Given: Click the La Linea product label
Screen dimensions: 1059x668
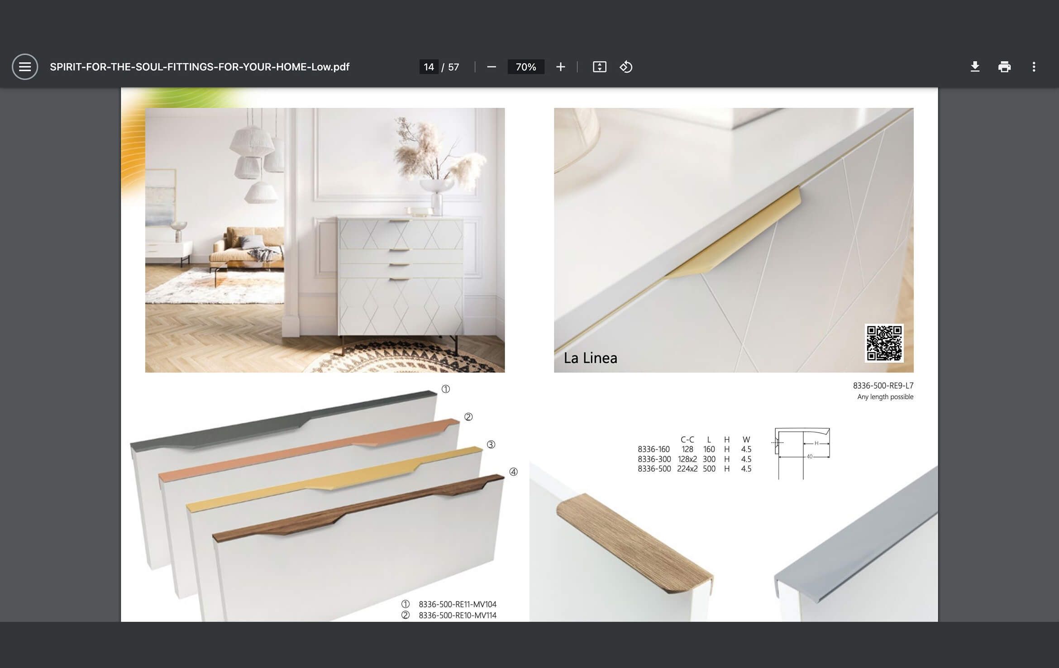Looking at the screenshot, I should (590, 358).
